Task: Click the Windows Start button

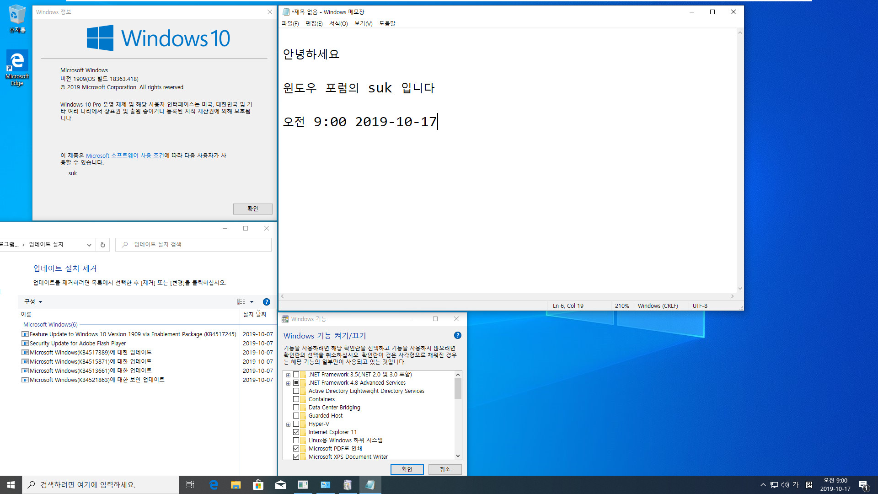Action: (x=11, y=485)
